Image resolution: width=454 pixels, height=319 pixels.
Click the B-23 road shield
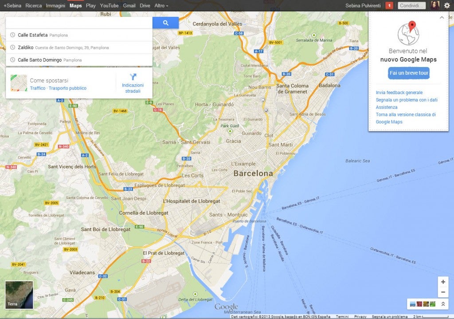(x=128, y=189)
